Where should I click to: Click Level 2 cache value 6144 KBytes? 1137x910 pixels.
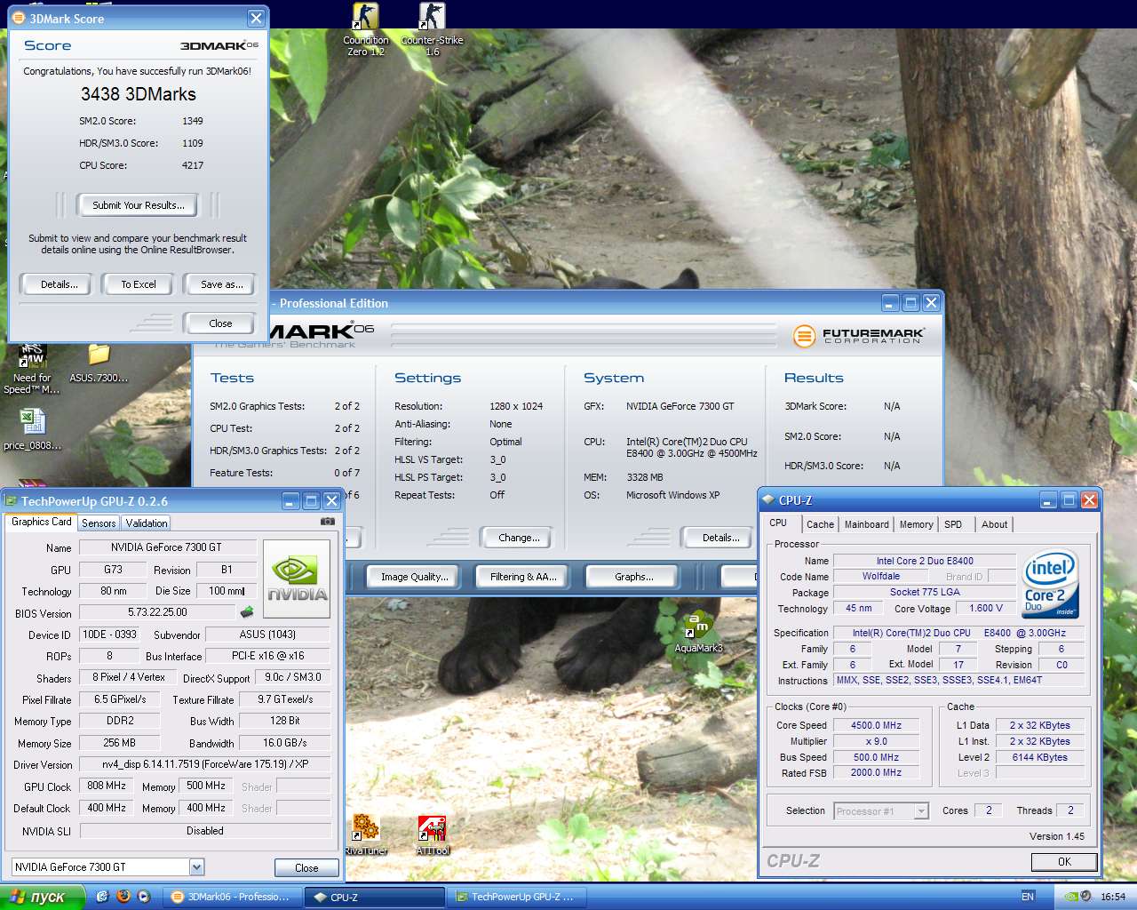coord(1039,757)
